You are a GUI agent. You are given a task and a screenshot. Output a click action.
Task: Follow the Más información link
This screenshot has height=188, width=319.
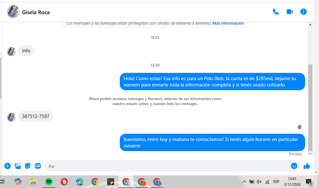click(x=228, y=23)
